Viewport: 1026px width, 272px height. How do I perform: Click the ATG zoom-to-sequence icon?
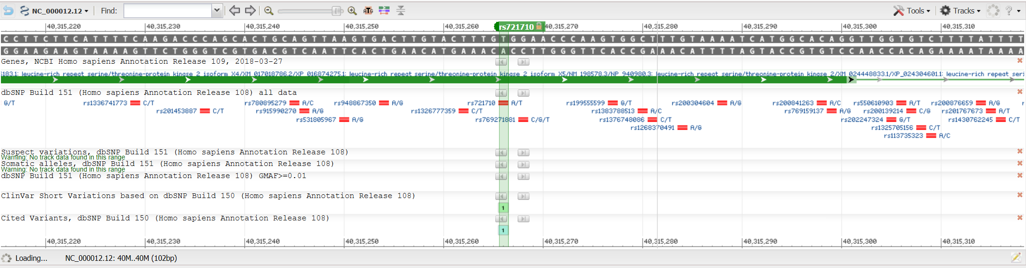[x=368, y=10]
